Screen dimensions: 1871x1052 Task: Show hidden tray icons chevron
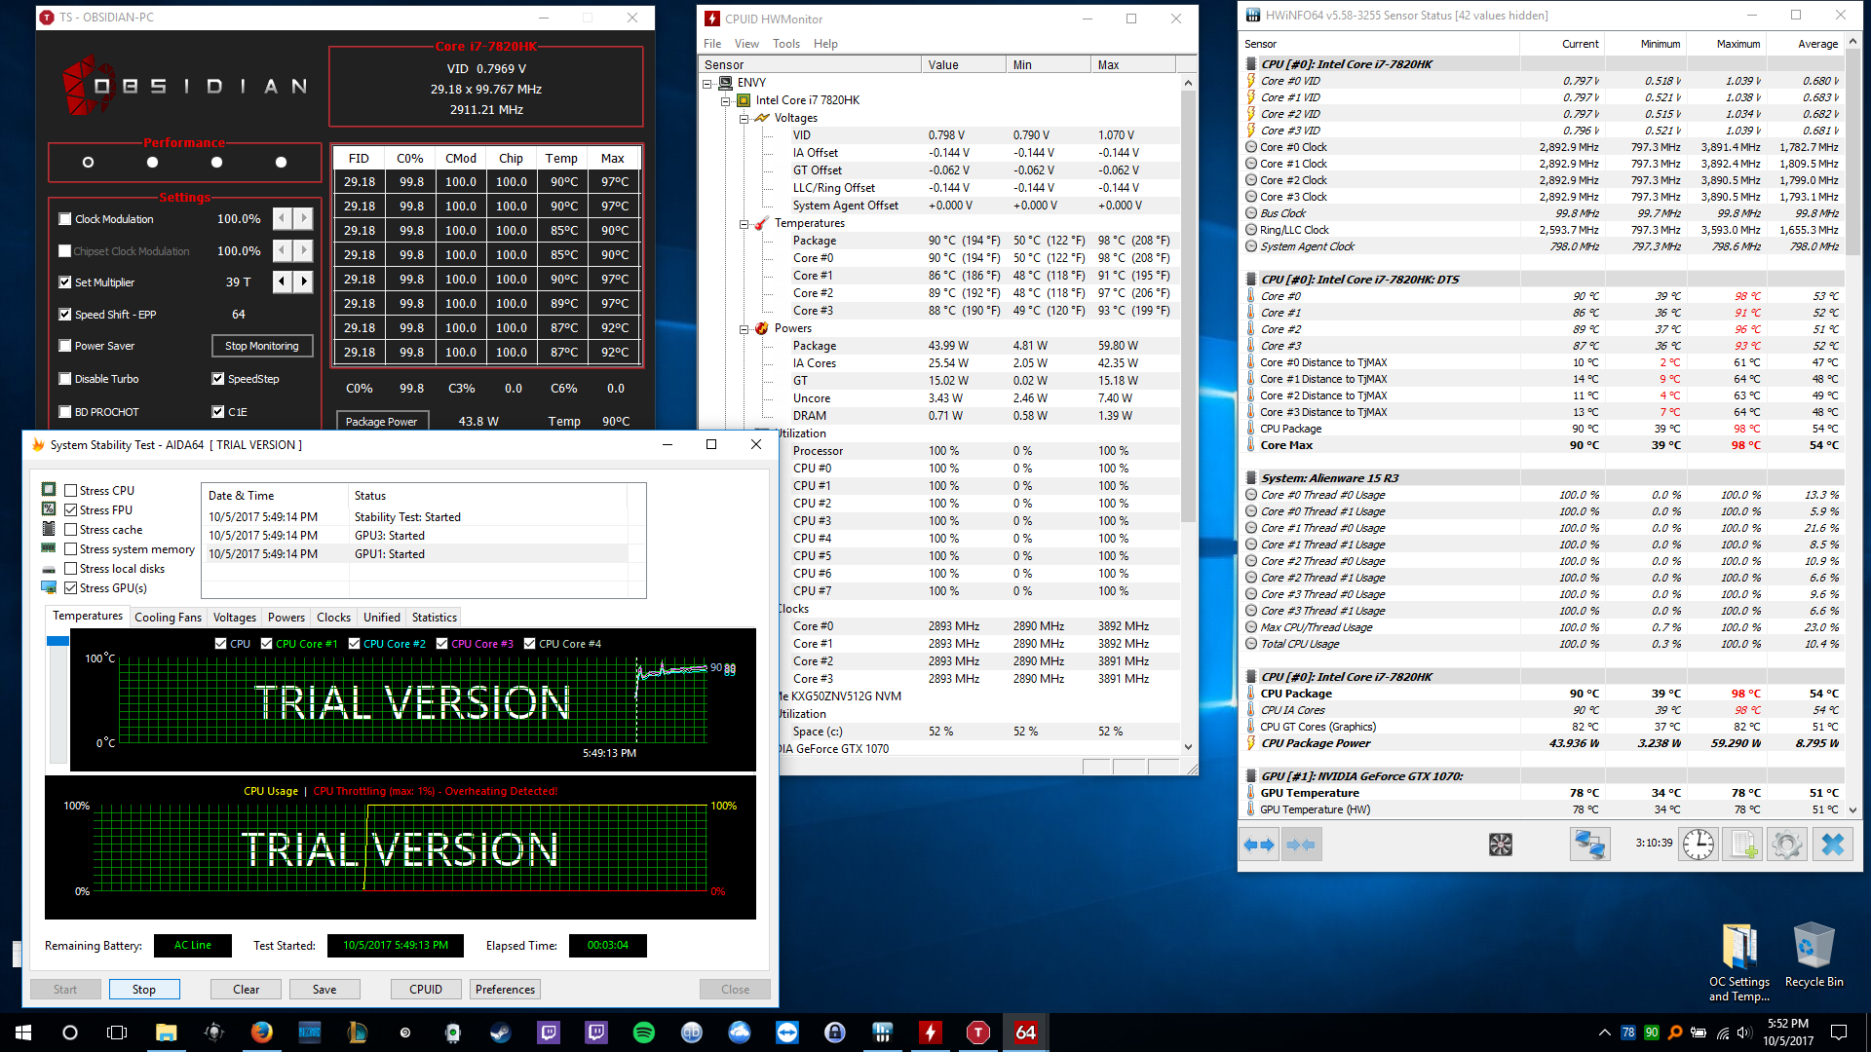click(x=1605, y=1033)
